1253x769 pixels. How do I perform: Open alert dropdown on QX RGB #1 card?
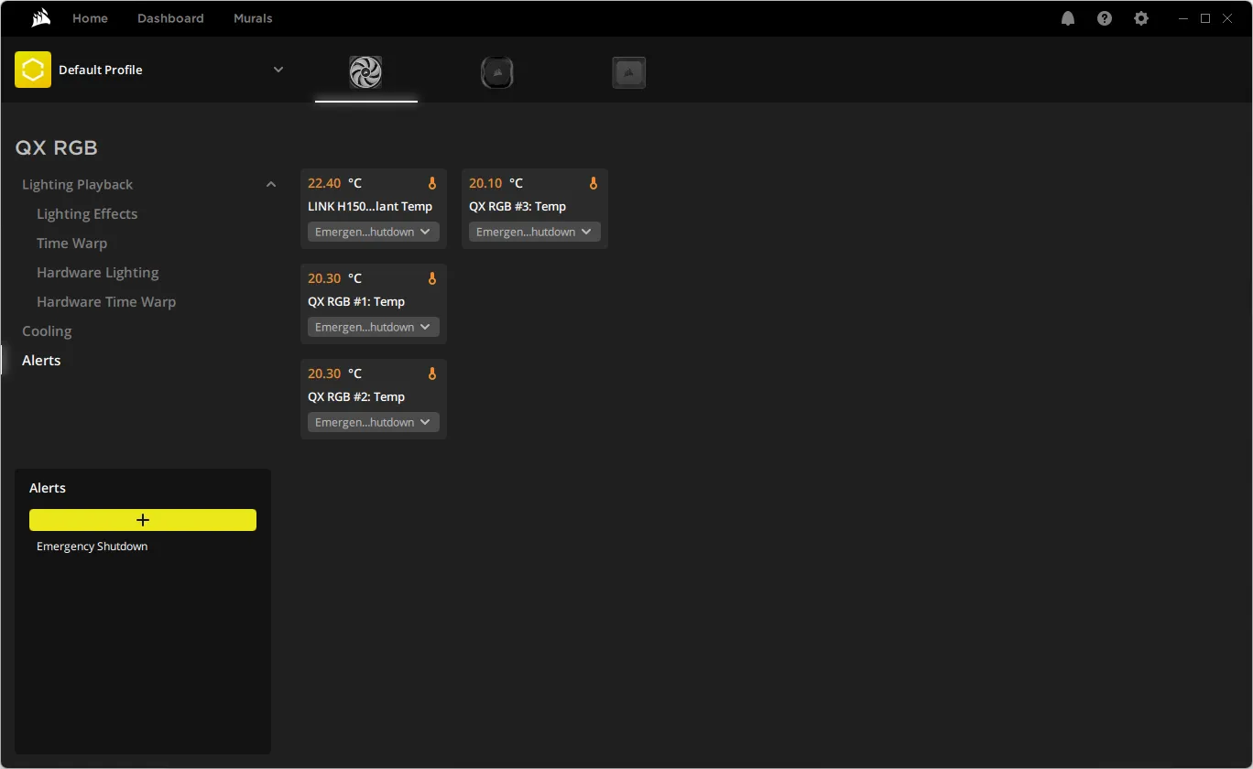pyautogui.click(x=374, y=327)
